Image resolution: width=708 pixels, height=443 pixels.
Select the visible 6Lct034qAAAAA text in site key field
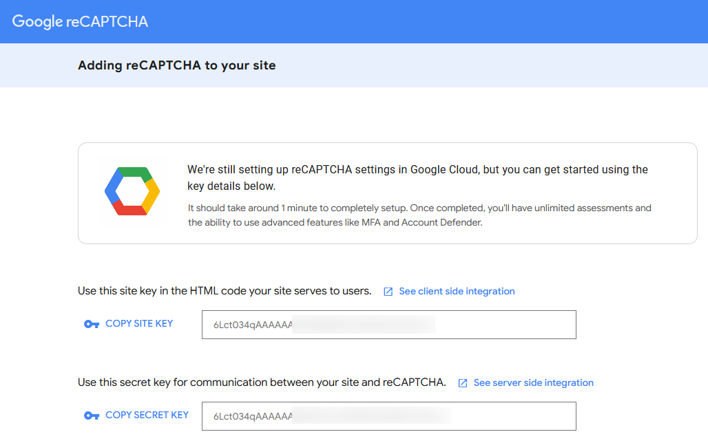253,325
